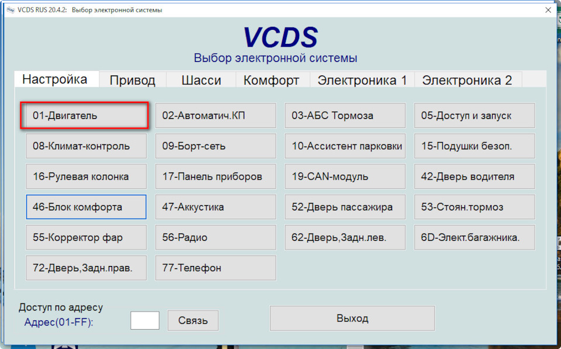Screen dimensions: 561x349
Task: Switch to the Шасси tab
Action: coord(200,80)
